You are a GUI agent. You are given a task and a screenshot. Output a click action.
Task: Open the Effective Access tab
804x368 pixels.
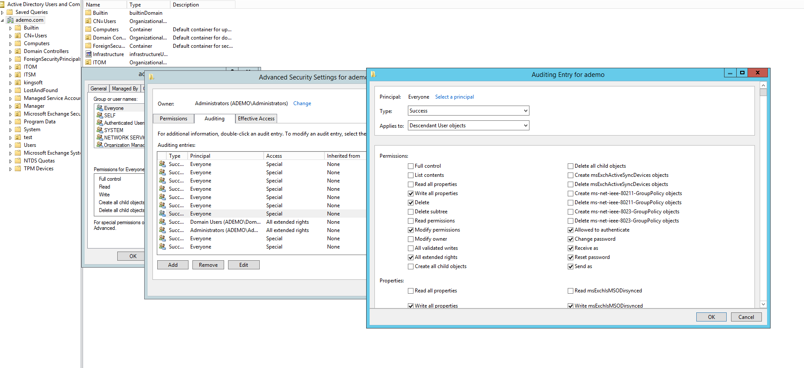256,119
